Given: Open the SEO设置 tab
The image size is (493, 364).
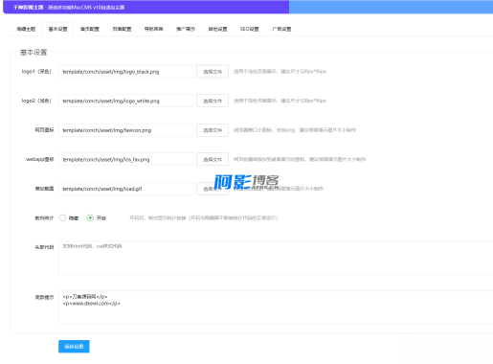Looking at the screenshot, I should pyautogui.click(x=250, y=29).
